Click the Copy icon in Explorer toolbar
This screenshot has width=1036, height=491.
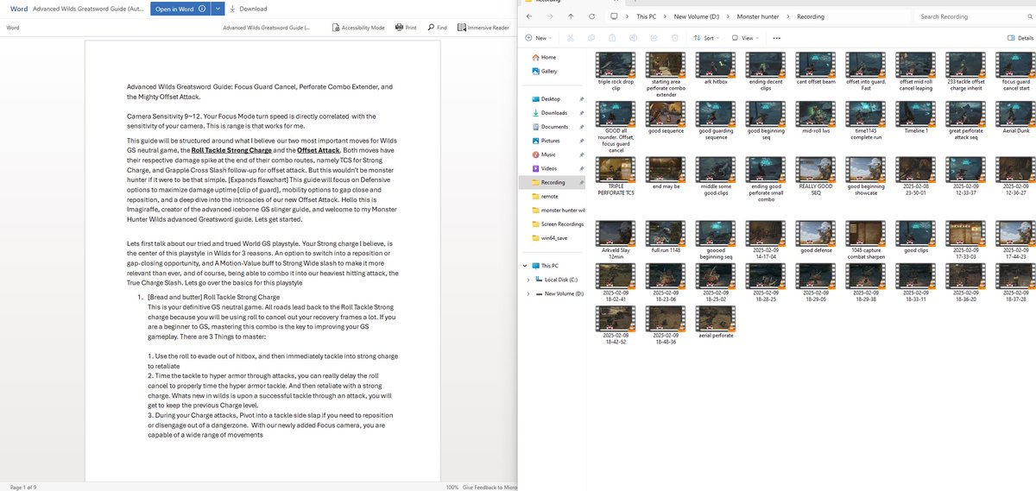pos(591,38)
